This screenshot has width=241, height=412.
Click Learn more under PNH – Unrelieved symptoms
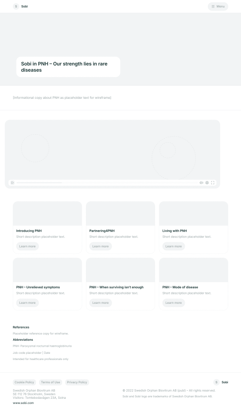27,303
